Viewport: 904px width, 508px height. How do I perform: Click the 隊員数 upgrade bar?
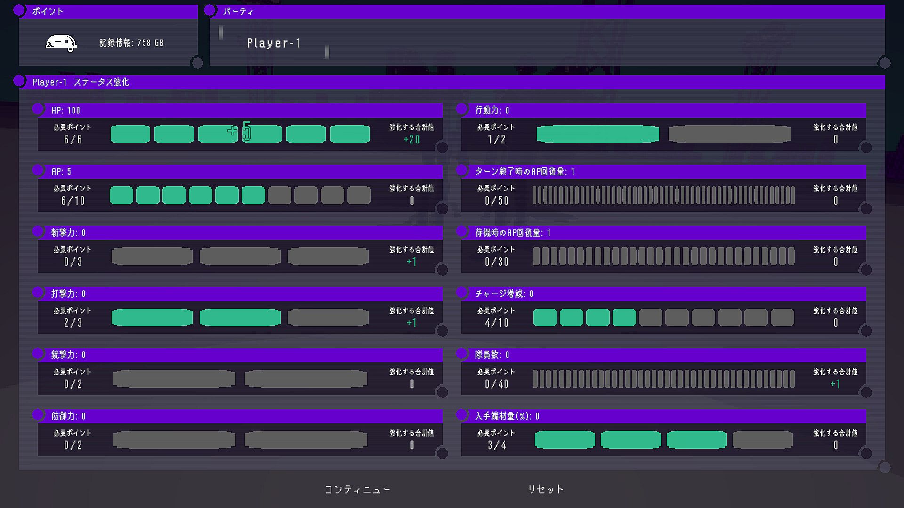[x=664, y=379]
